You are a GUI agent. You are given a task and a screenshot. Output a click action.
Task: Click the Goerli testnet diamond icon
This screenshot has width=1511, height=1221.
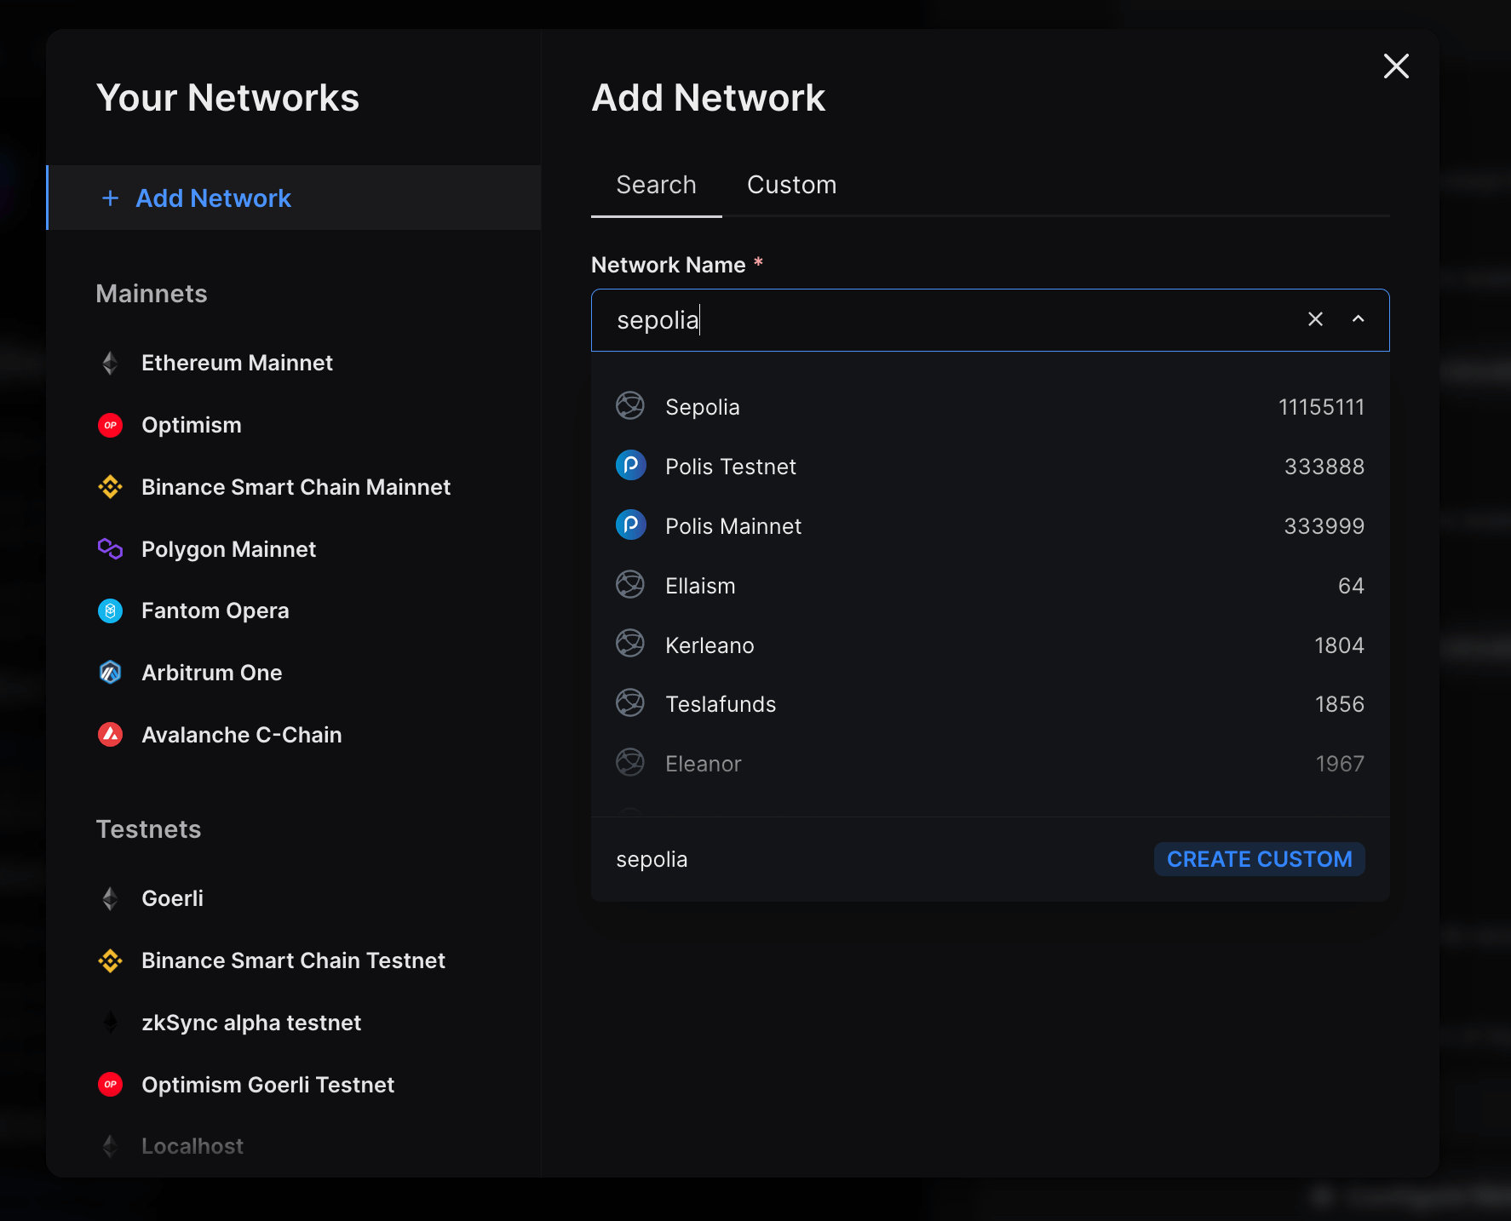110,898
